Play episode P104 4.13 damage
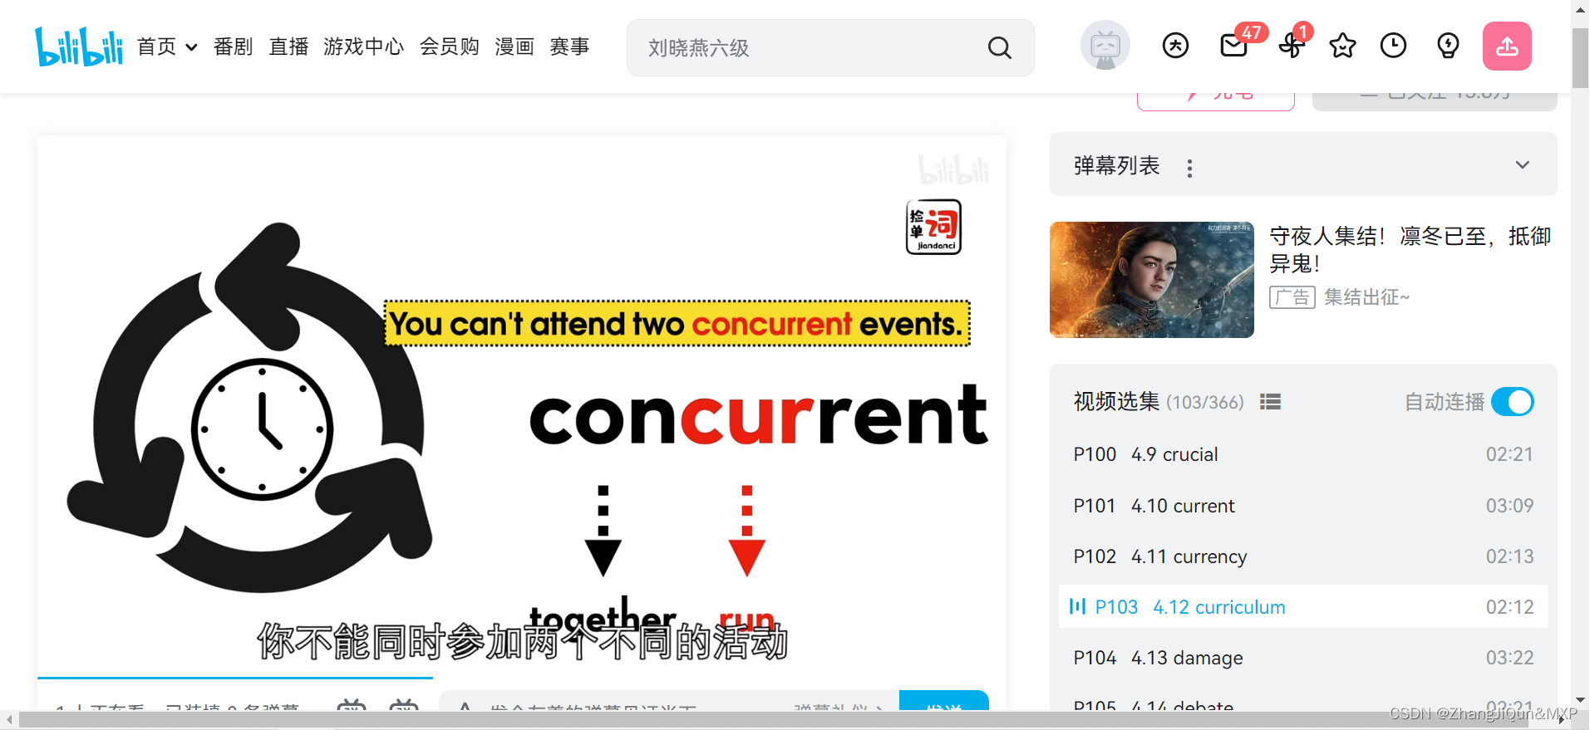This screenshot has height=730, width=1590. point(1303,658)
